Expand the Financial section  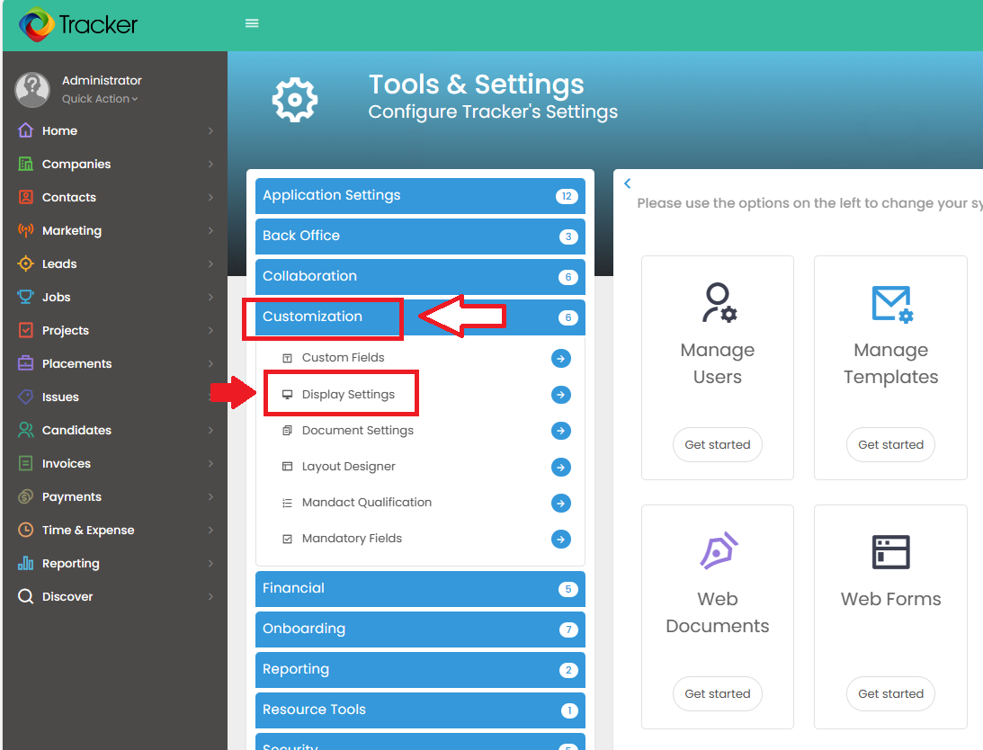point(420,589)
